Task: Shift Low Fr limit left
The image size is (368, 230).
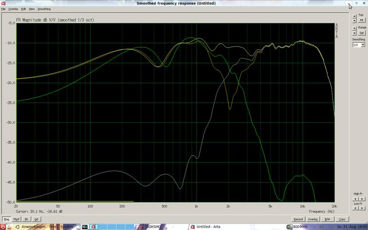Action: [x=355, y=208]
